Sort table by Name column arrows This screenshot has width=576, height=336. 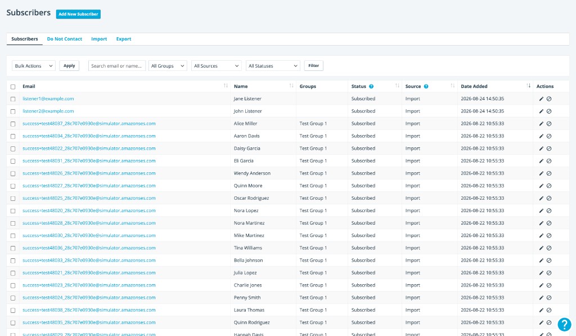[x=291, y=86]
